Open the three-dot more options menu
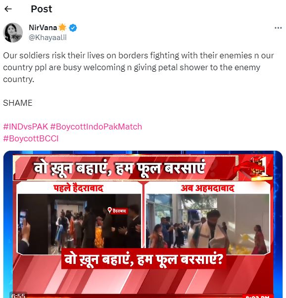Viewport: 286px width, 298px height. tap(278, 28)
